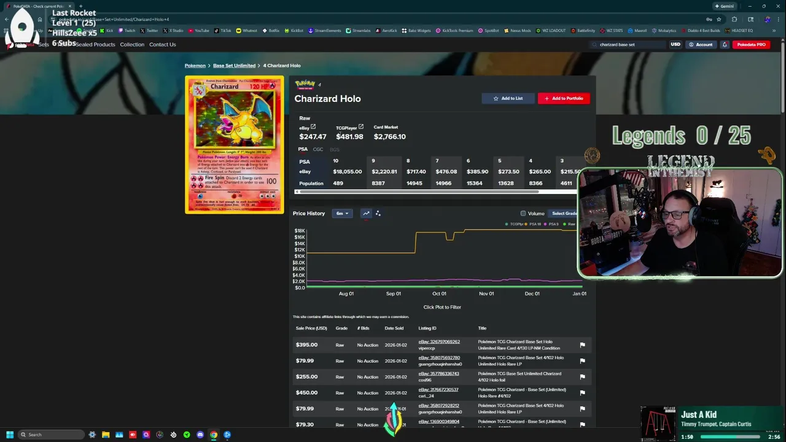Open the eBay external link icon
Image resolution: width=786 pixels, height=442 pixels.
pos(313,127)
